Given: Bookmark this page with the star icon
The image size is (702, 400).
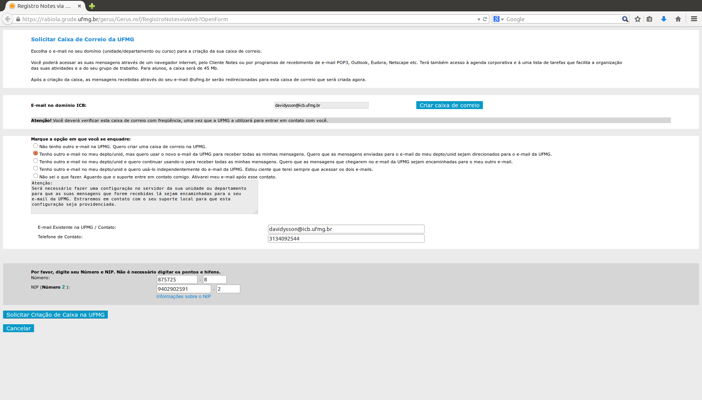Looking at the screenshot, I should tap(638, 19).
